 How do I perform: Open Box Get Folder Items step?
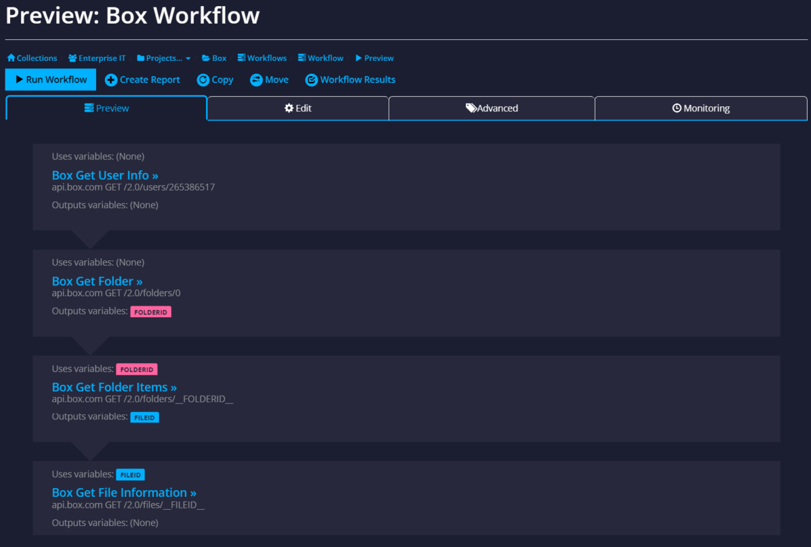pos(114,387)
